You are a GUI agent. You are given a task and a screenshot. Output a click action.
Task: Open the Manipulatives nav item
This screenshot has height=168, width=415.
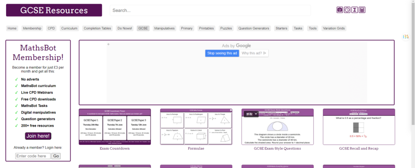[x=164, y=28]
